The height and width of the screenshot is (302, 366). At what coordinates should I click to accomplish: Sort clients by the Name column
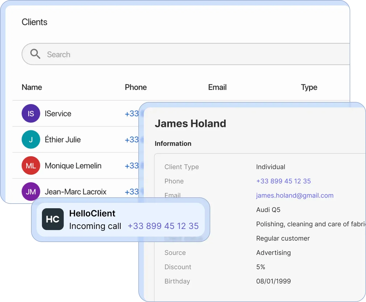[x=32, y=87]
